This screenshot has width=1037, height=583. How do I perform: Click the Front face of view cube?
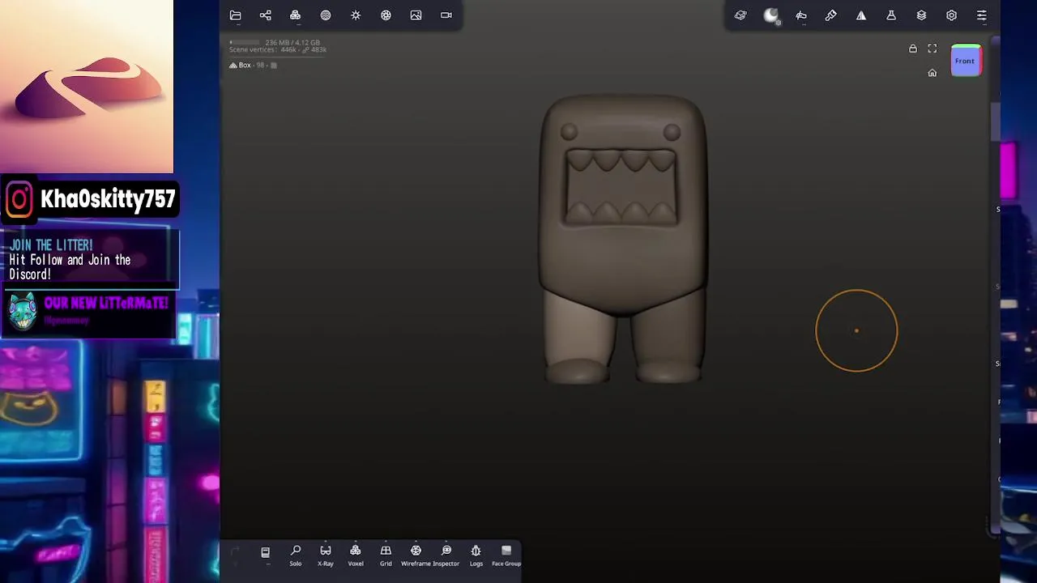(965, 61)
